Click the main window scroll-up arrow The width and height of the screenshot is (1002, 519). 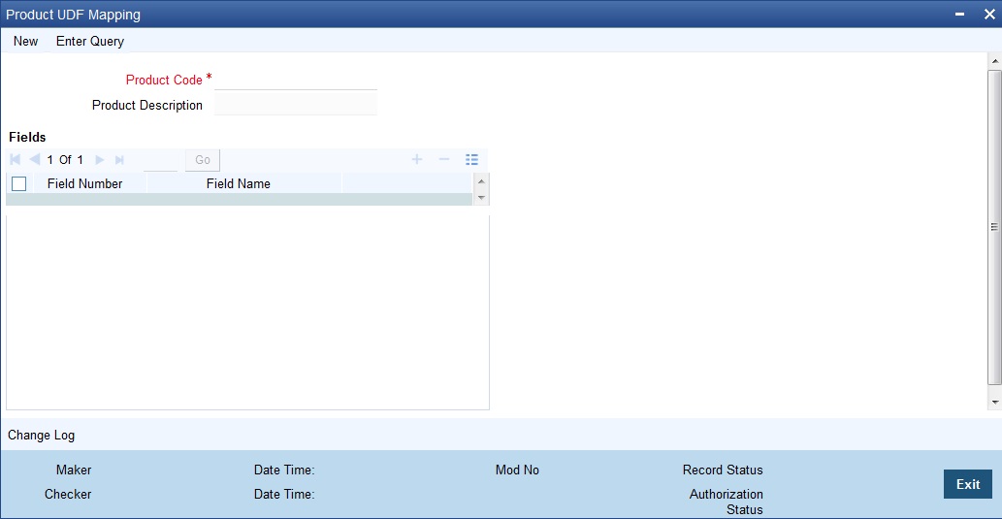point(994,61)
